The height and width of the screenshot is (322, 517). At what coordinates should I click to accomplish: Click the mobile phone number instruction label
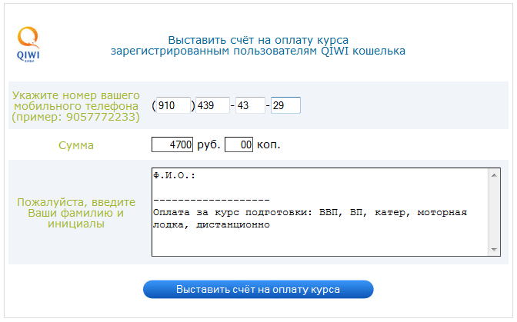click(x=75, y=106)
